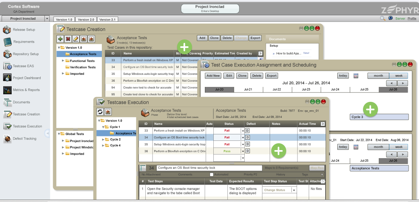Click the Add New button in scheduling
This screenshot has height=202, width=419.
pyautogui.click(x=213, y=76)
